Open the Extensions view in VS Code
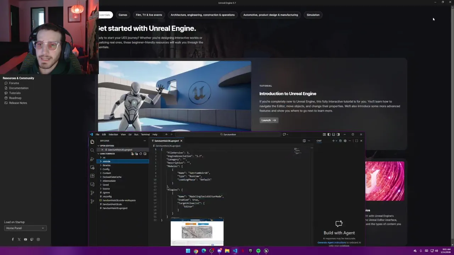This screenshot has height=255, width=454. pyautogui.click(x=92, y=176)
